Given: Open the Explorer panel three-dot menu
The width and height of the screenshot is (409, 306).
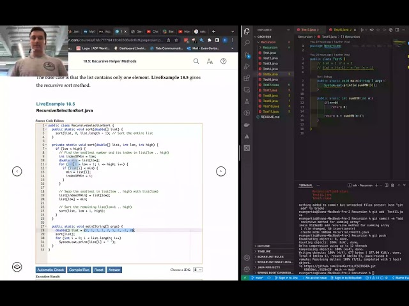Looking at the screenshot, I should [288, 30].
